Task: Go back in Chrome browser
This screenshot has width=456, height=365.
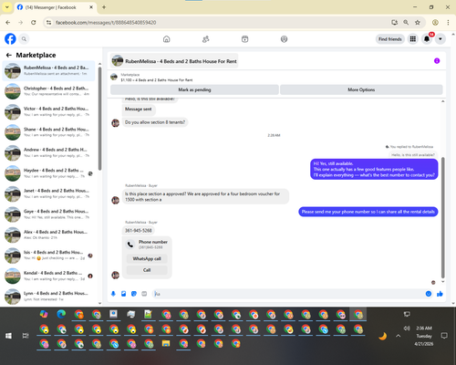Action: point(8,23)
